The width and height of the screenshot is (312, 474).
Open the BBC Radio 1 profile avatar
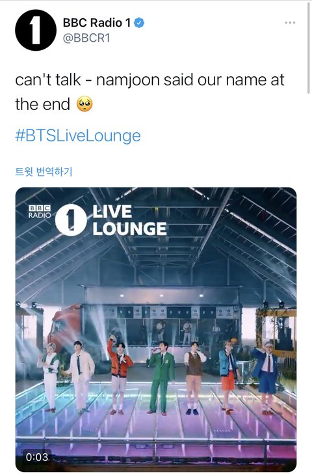point(36,30)
